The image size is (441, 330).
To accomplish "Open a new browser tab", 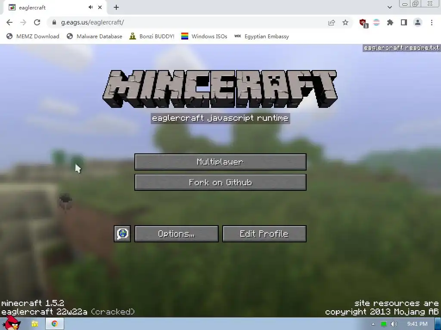I will click(116, 7).
